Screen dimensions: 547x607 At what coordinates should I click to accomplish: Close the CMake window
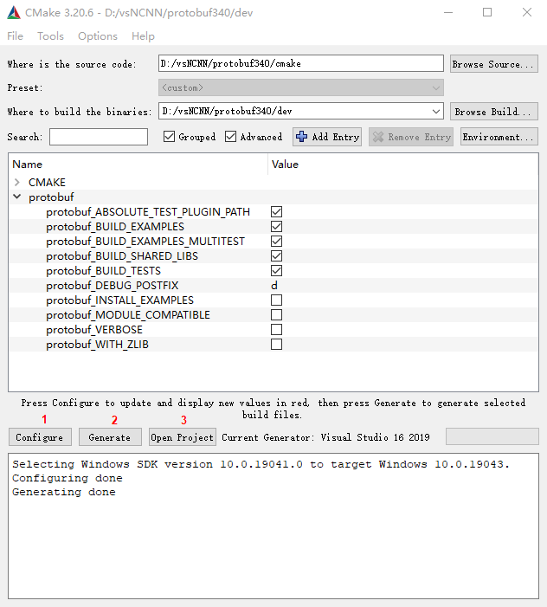[527, 13]
